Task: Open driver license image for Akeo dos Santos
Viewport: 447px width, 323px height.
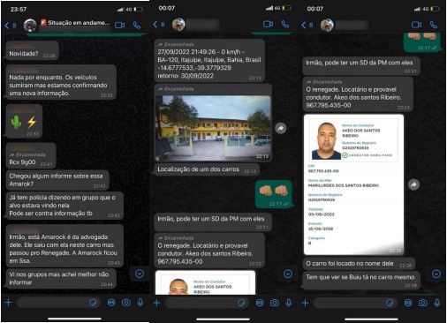Action: (353, 184)
